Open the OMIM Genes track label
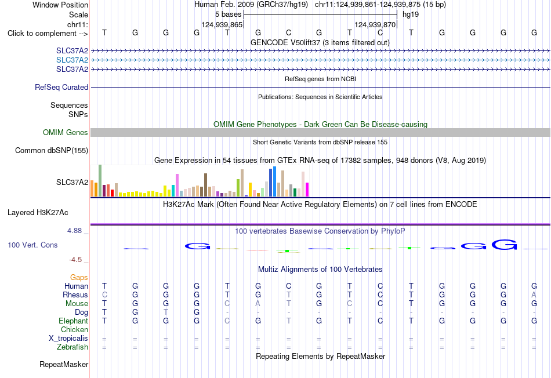Screen dimensions: 551x378 [x=65, y=132]
